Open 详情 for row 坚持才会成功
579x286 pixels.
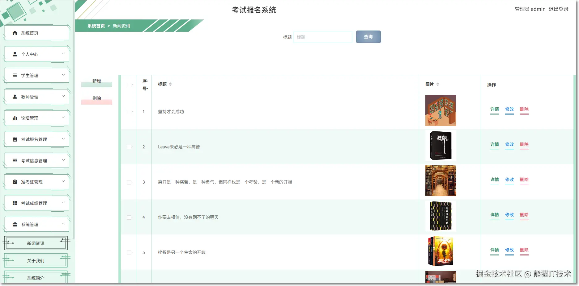pos(495,110)
